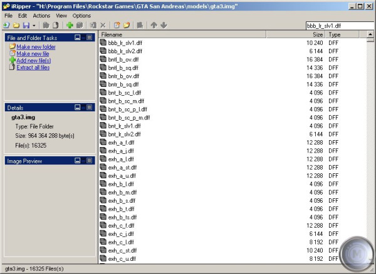Click the yellow open folder toolbar icon
This screenshot has width=376, height=274.
16,25
